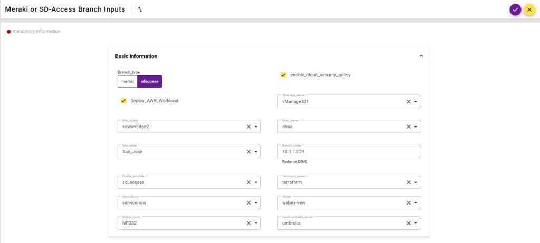Image resolution: width=540 pixels, height=243 pixels.
Task: Select the meraki branch type
Action: coord(128,82)
